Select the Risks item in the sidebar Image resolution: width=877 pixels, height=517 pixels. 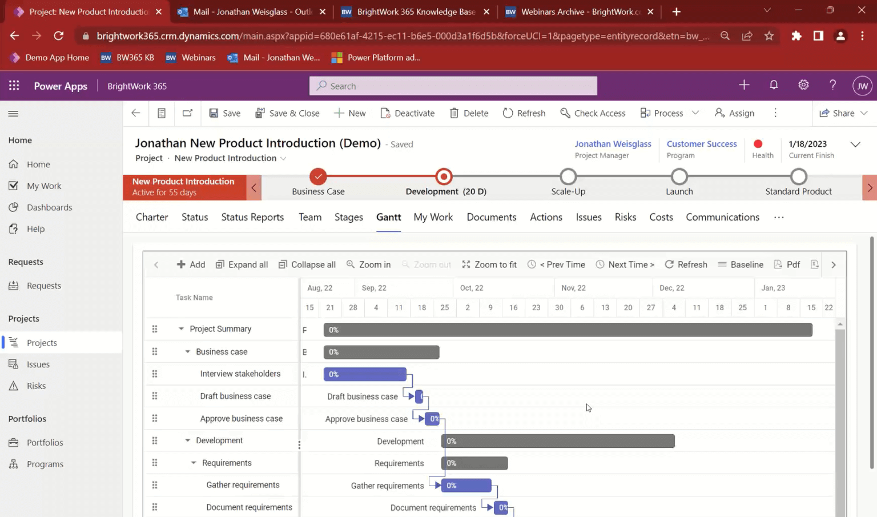[x=36, y=386]
